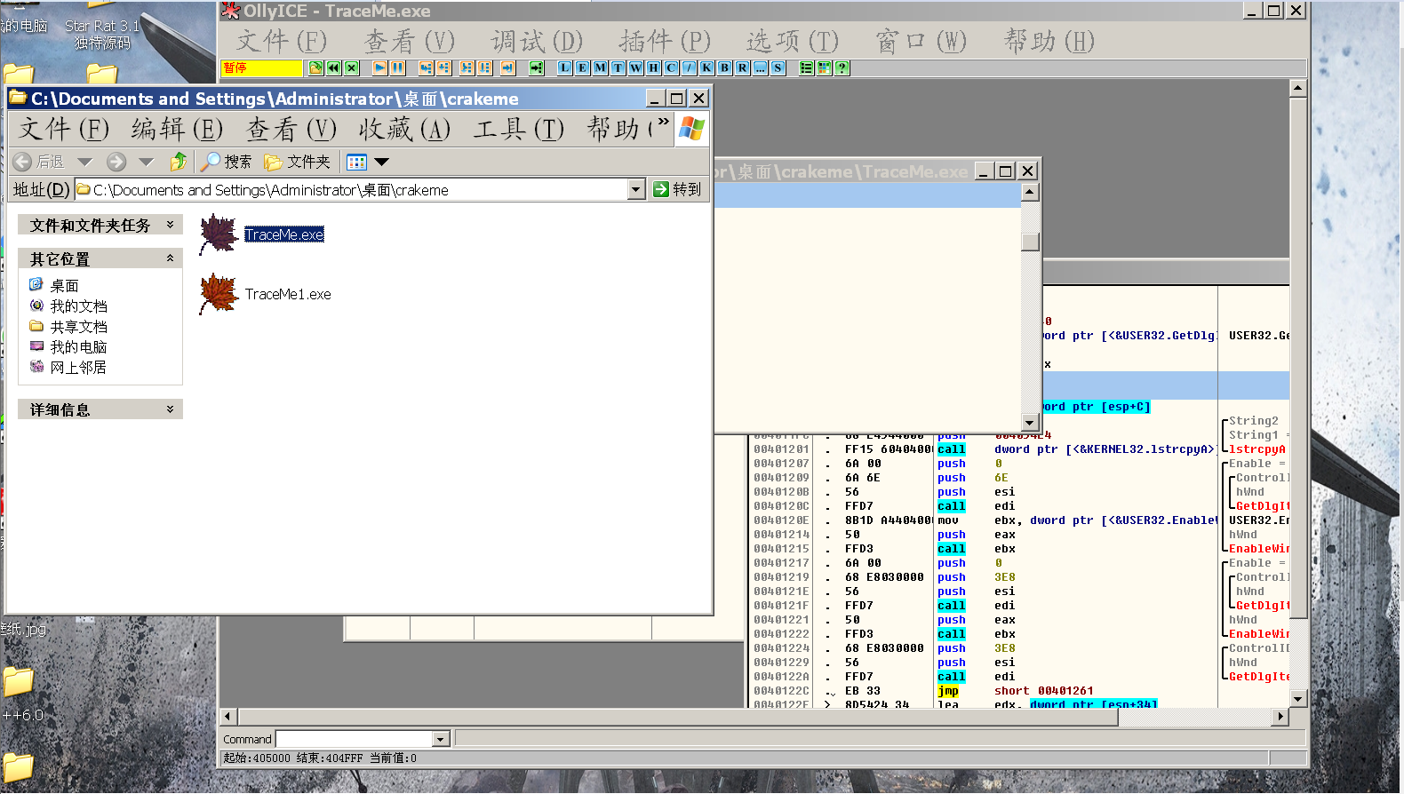
Task: Show Run trace via ellipsis button
Action: coord(760,67)
